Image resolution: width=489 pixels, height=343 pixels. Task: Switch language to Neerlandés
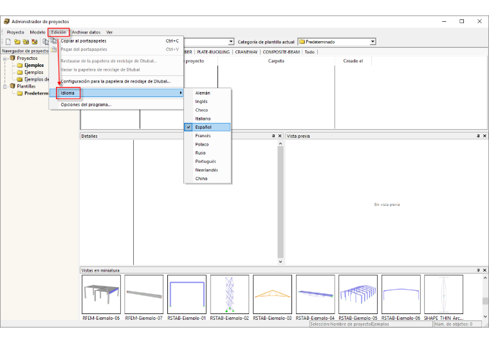[207, 170]
